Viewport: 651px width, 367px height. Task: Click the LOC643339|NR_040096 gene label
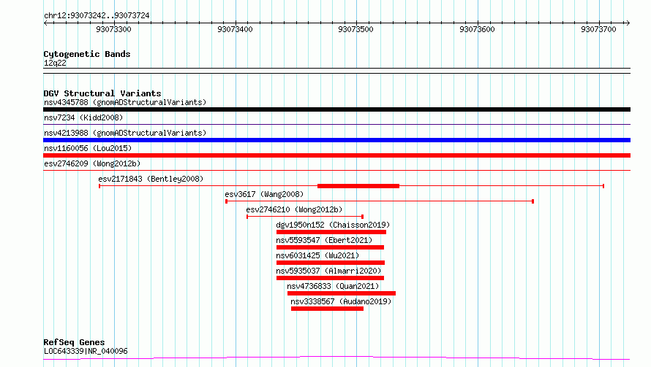pos(86,351)
